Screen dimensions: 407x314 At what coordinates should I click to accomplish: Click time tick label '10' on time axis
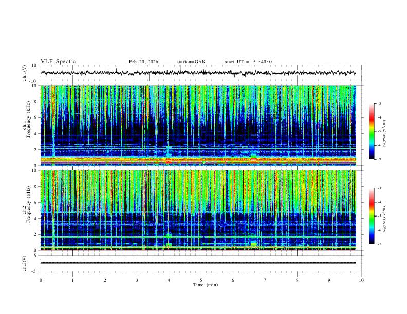coord(361,280)
